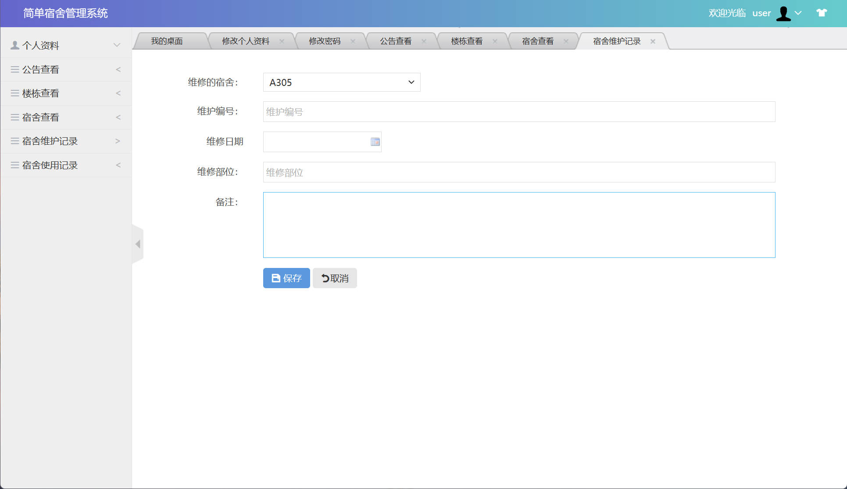Open the calendar picker for 维修日期
This screenshot has width=847, height=489.
374,141
